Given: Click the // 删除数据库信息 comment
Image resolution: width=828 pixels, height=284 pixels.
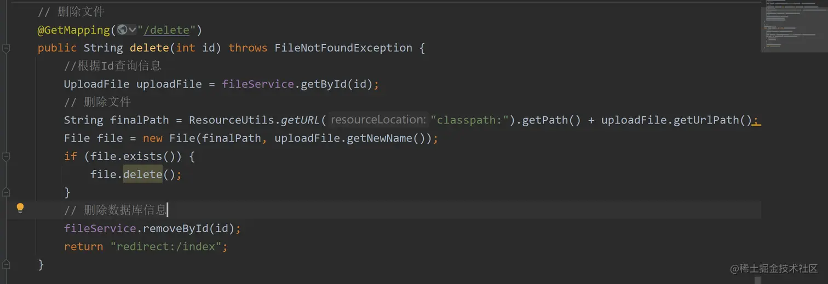Looking at the screenshot, I should (115, 210).
